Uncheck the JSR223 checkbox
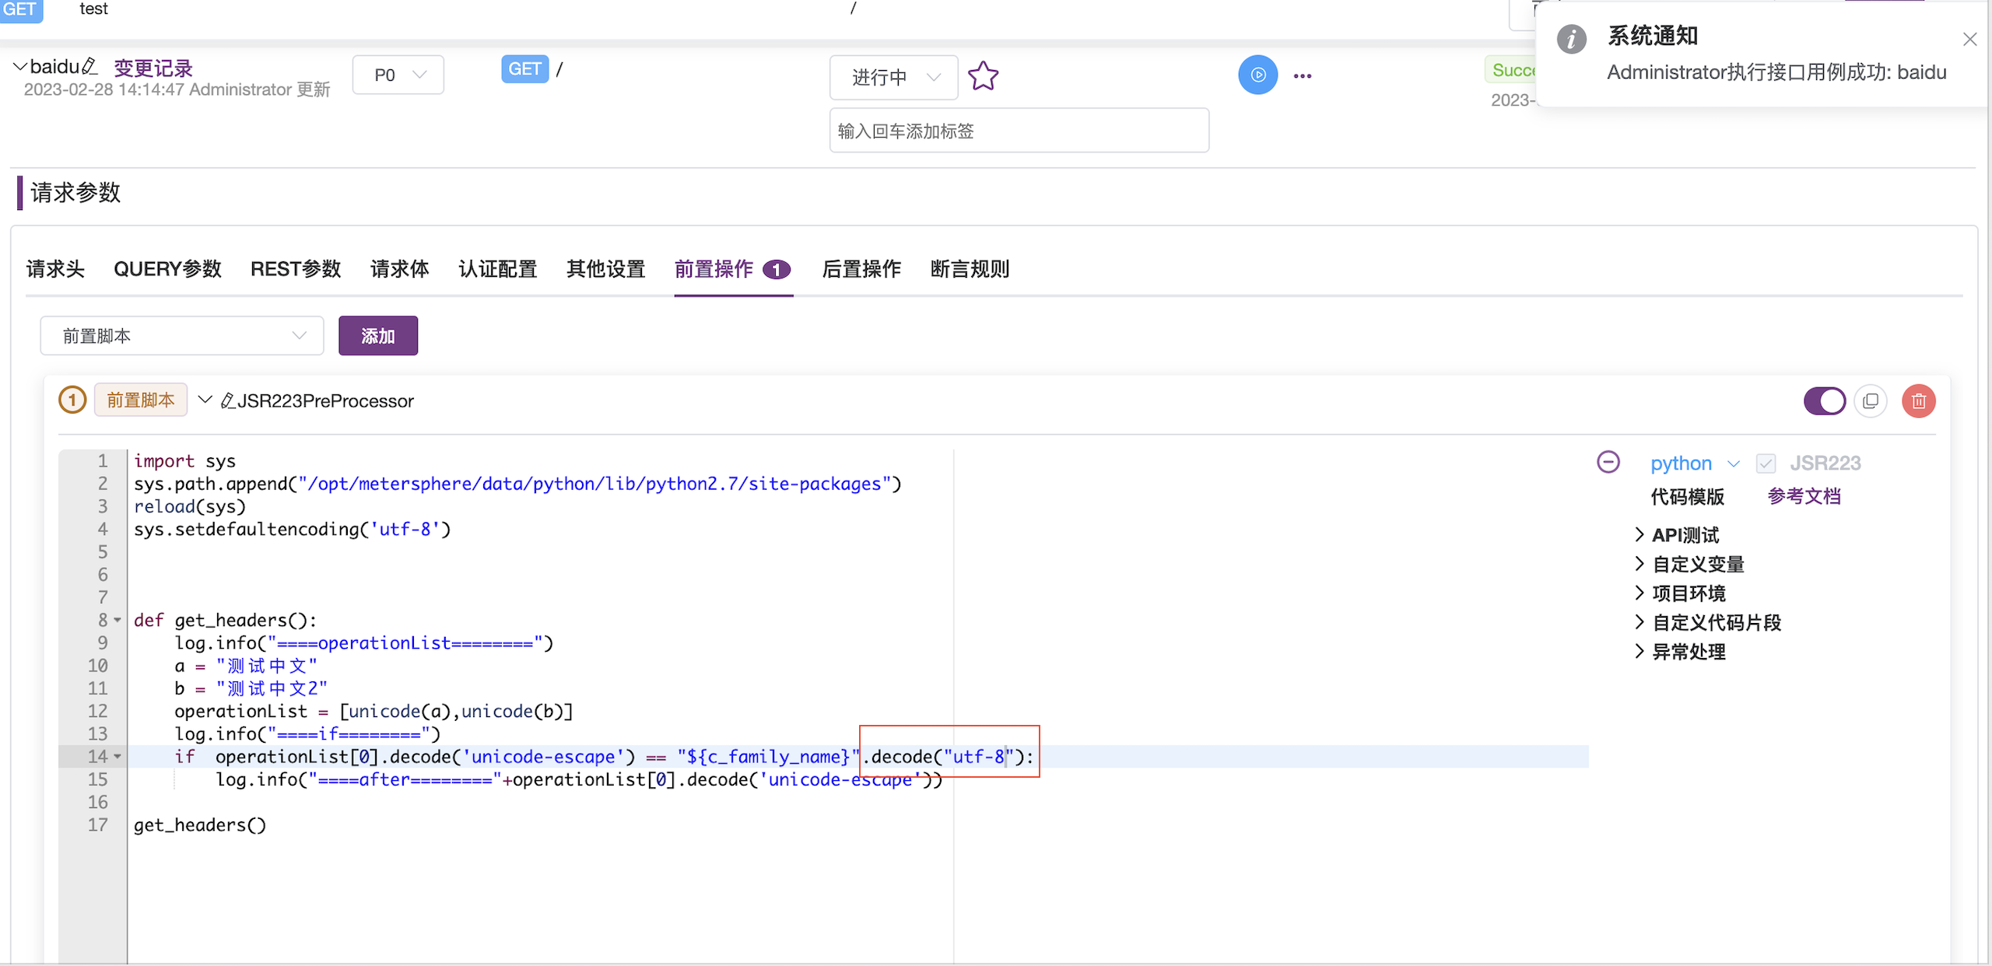This screenshot has width=1992, height=966. tap(1766, 462)
